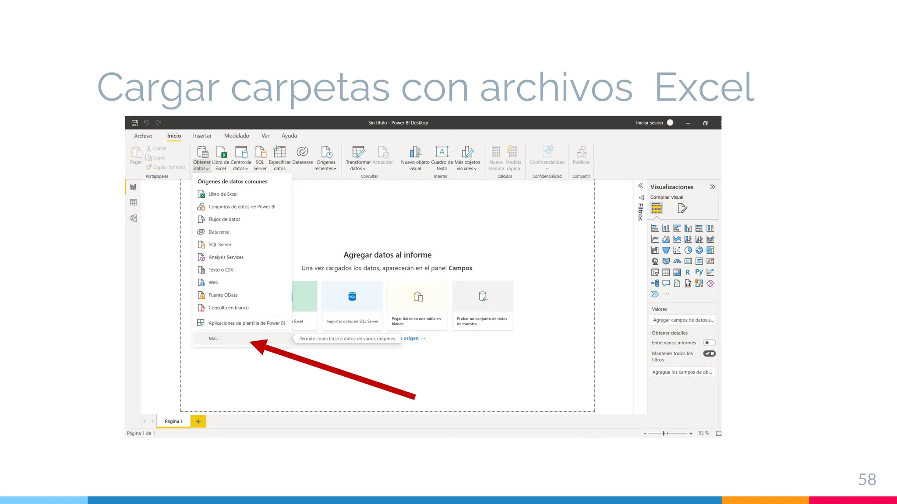Switch to model view icon in sidebar
Image resolution: width=897 pixels, height=504 pixels.
(x=133, y=218)
